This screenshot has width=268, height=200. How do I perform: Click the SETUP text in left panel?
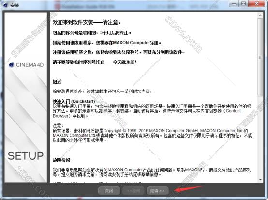pyautogui.click(x=26, y=155)
